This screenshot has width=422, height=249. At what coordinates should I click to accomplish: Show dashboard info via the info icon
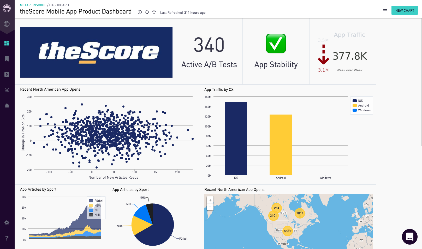[x=140, y=12]
